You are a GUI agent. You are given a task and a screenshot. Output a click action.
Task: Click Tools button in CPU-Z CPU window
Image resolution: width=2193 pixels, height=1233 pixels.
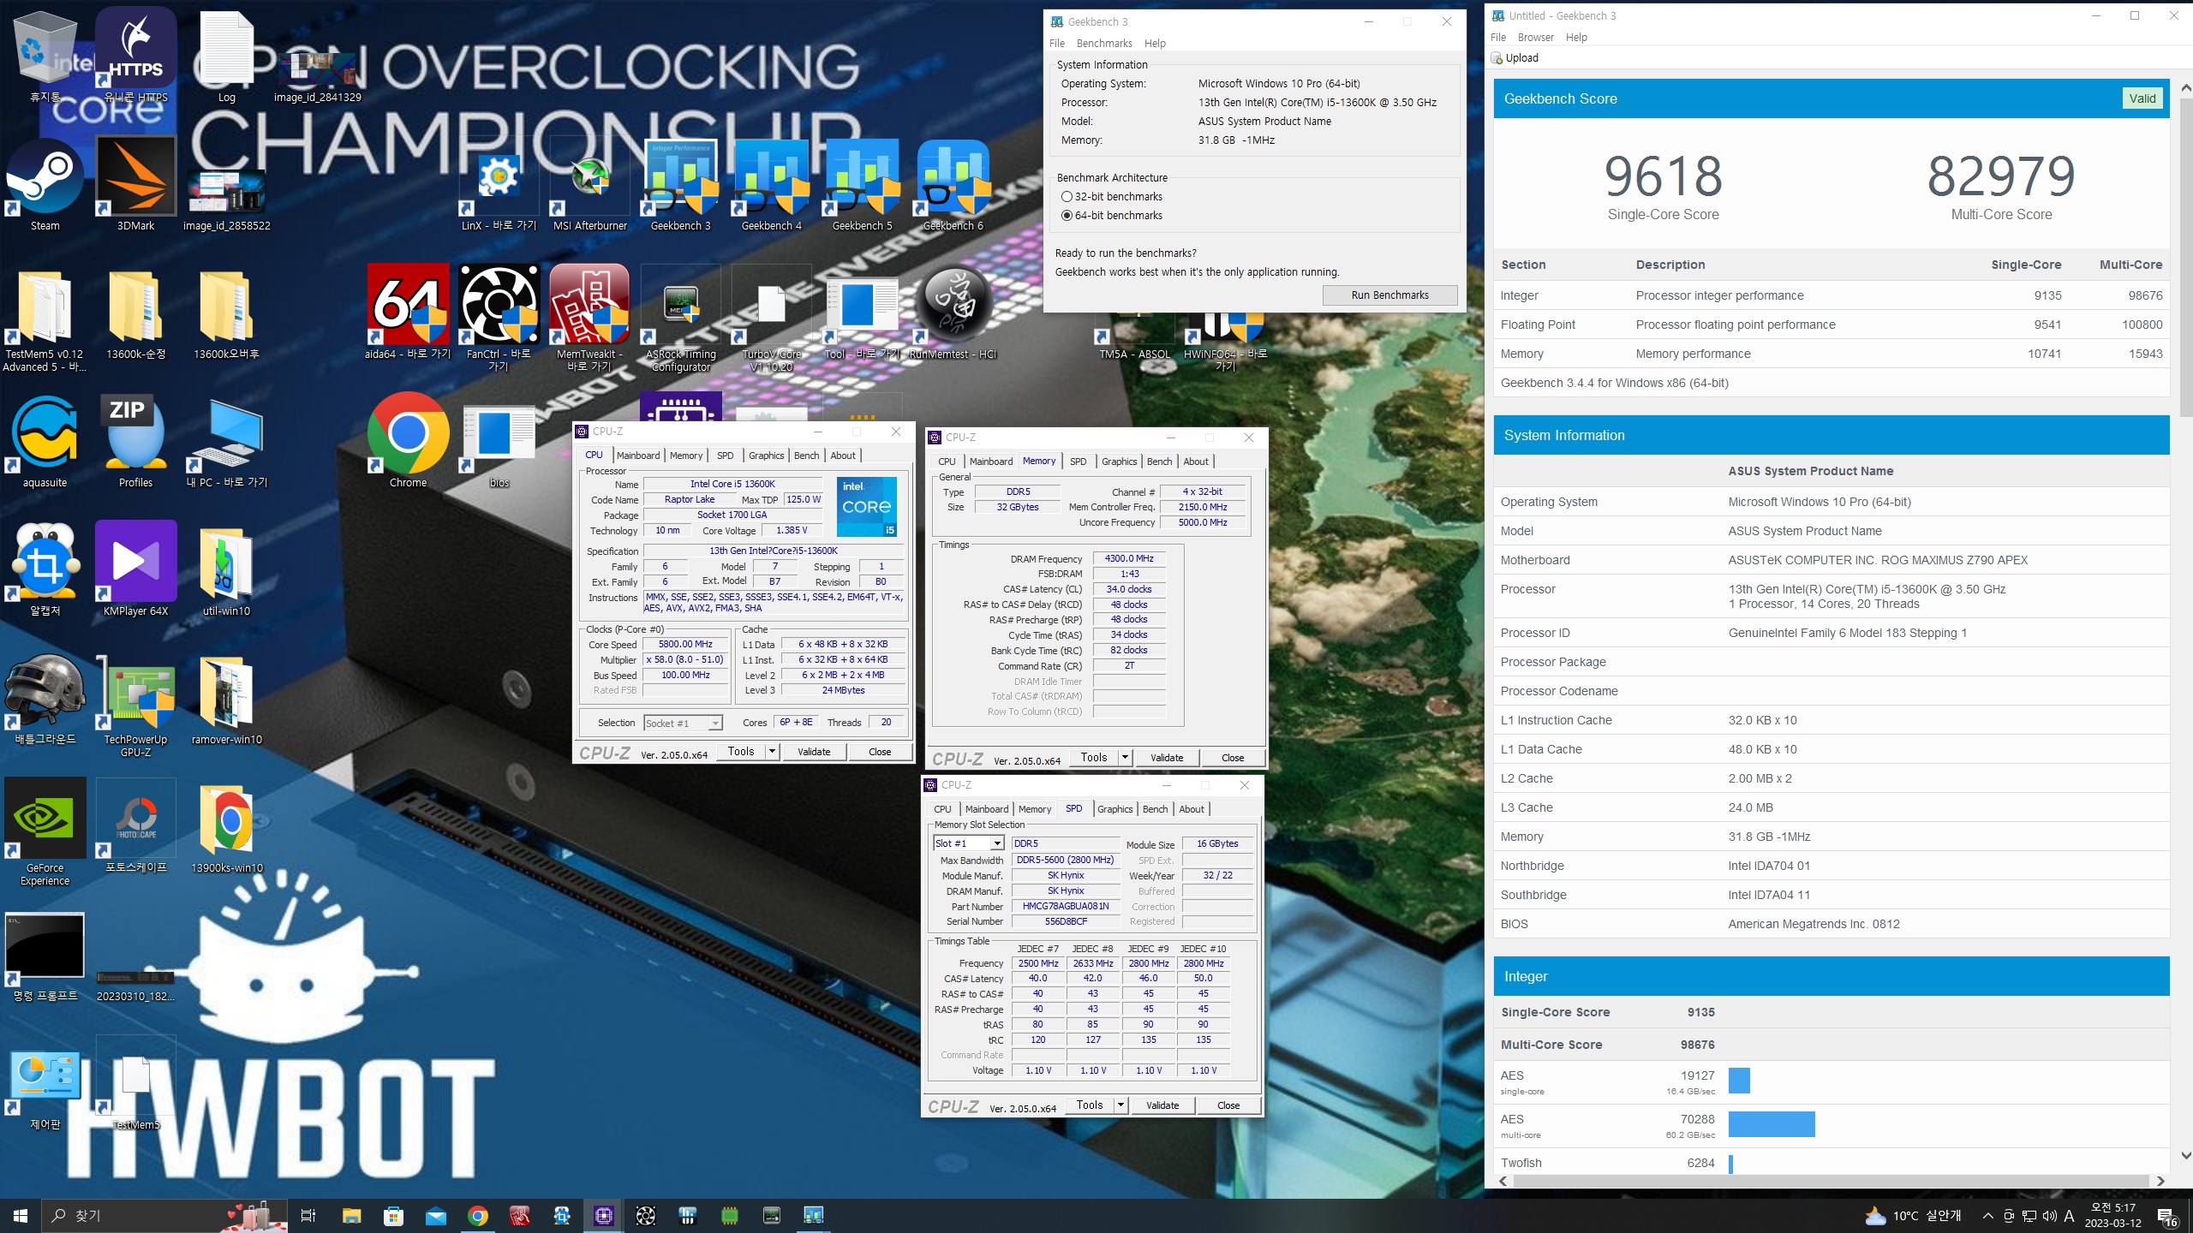pyautogui.click(x=741, y=752)
